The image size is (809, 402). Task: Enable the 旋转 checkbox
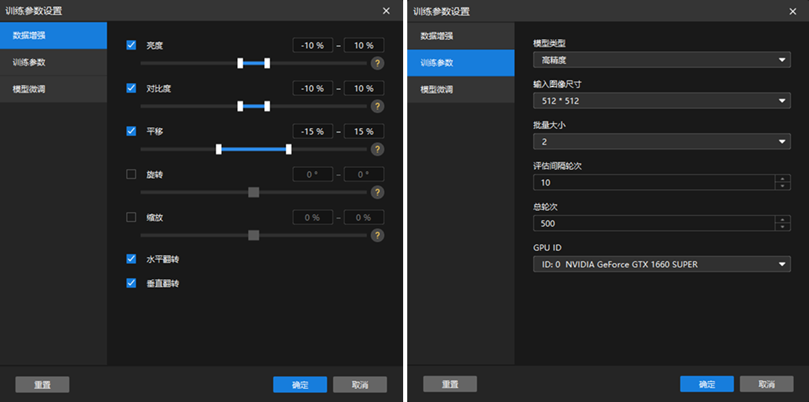131,174
